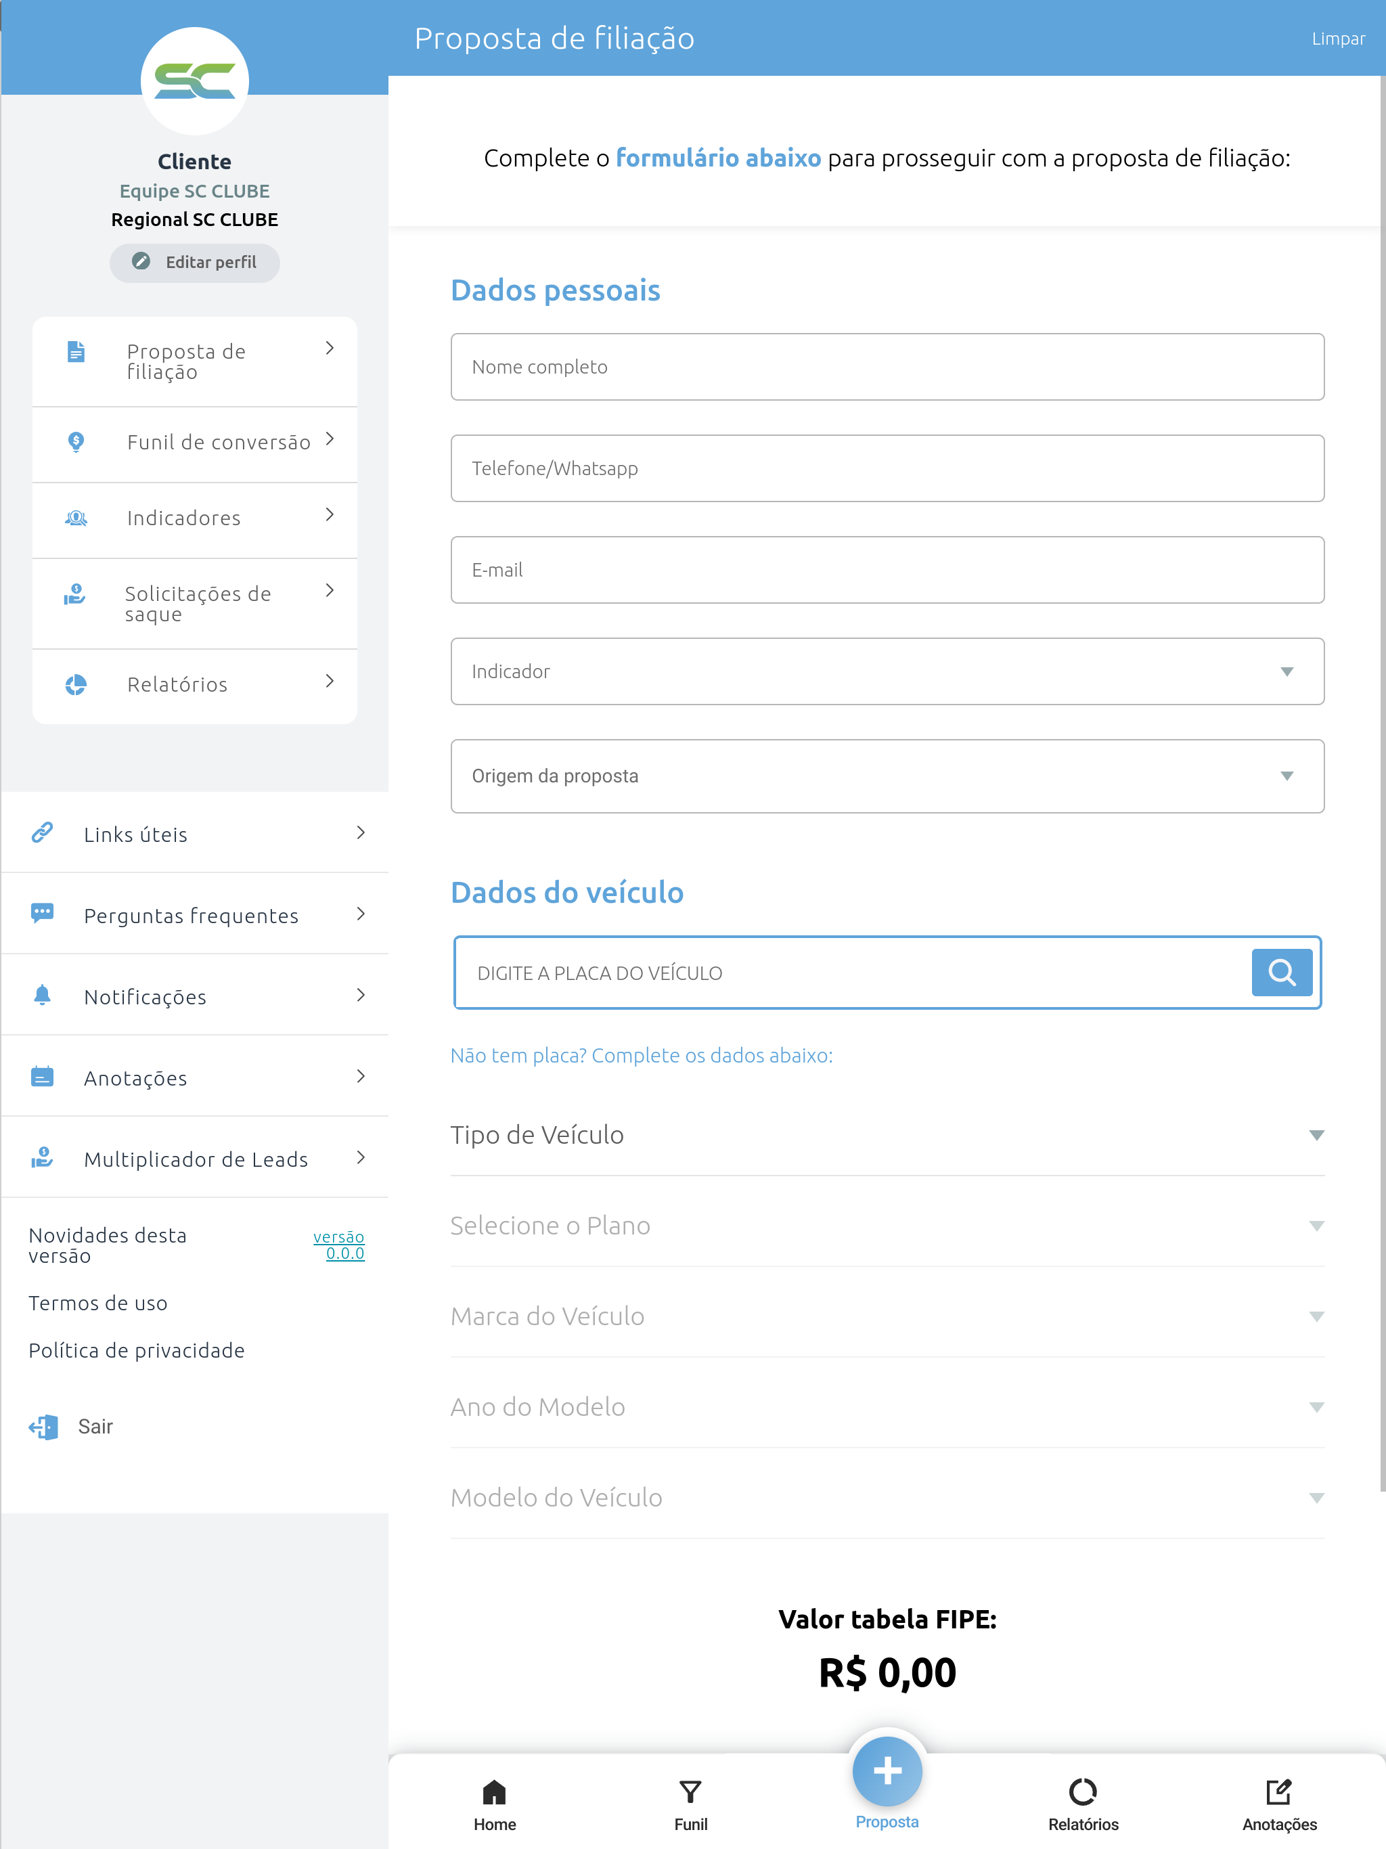The height and width of the screenshot is (1849, 1386).
Task: Select the Home tab label
Action: (495, 1825)
